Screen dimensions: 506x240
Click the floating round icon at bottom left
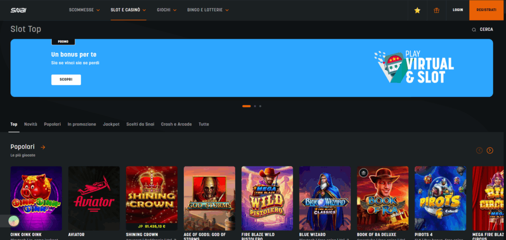point(12,221)
